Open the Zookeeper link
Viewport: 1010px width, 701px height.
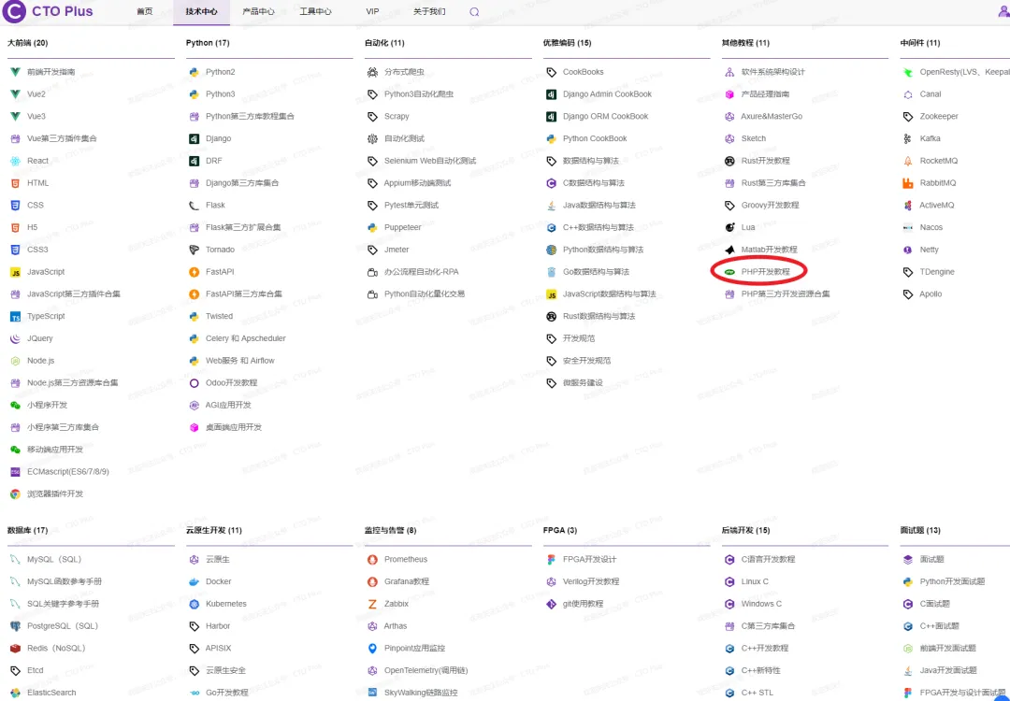point(939,117)
